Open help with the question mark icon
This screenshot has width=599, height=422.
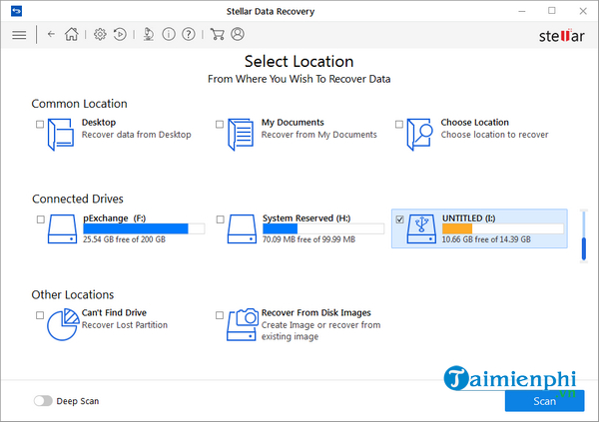[x=189, y=34]
